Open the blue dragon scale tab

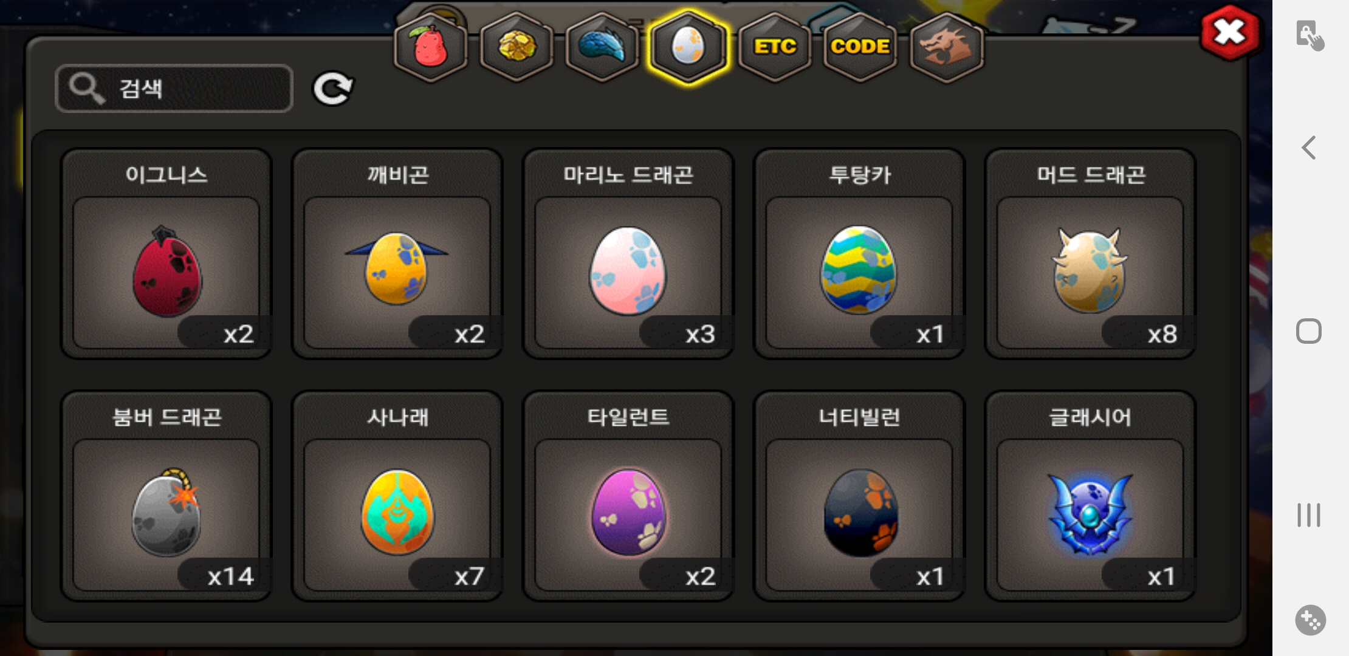[x=602, y=47]
